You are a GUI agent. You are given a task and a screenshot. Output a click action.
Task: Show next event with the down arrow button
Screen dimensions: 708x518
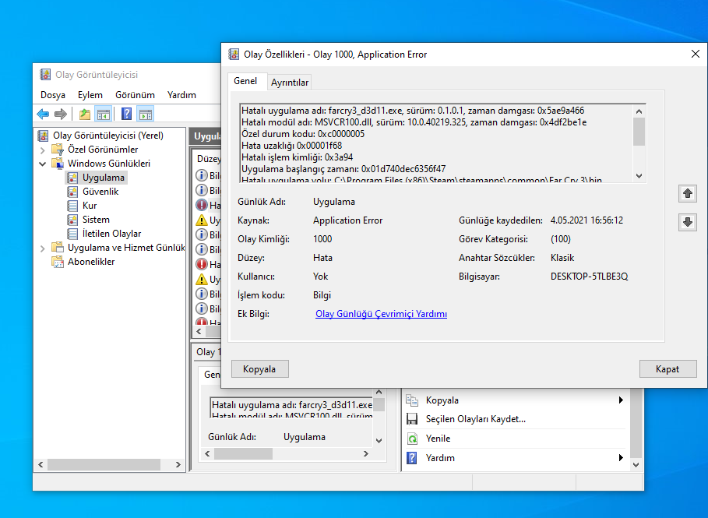[x=688, y=222]
